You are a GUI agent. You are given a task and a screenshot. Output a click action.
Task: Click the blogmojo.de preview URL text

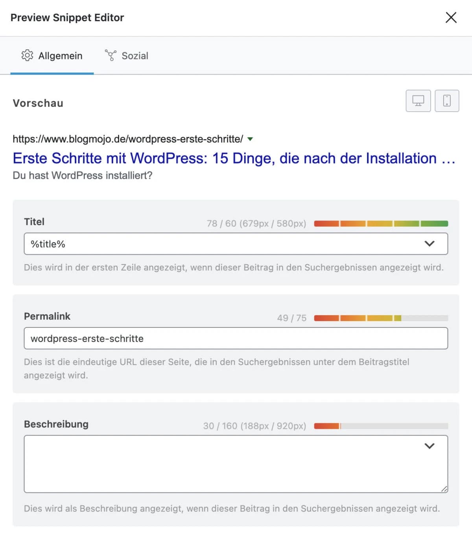128,139
